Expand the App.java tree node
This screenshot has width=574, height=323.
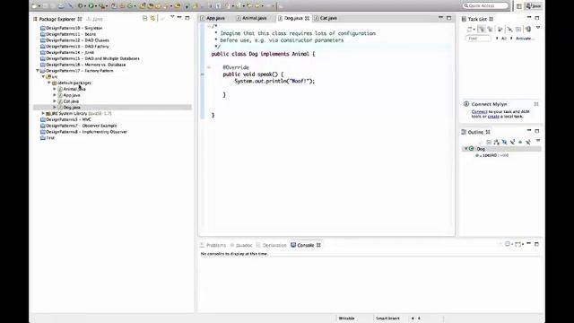55,95
